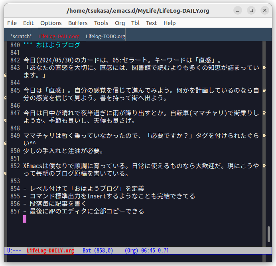This screenshot has height=266, width=276.
Task: Close the Emacs window
Action: [265, 10]
